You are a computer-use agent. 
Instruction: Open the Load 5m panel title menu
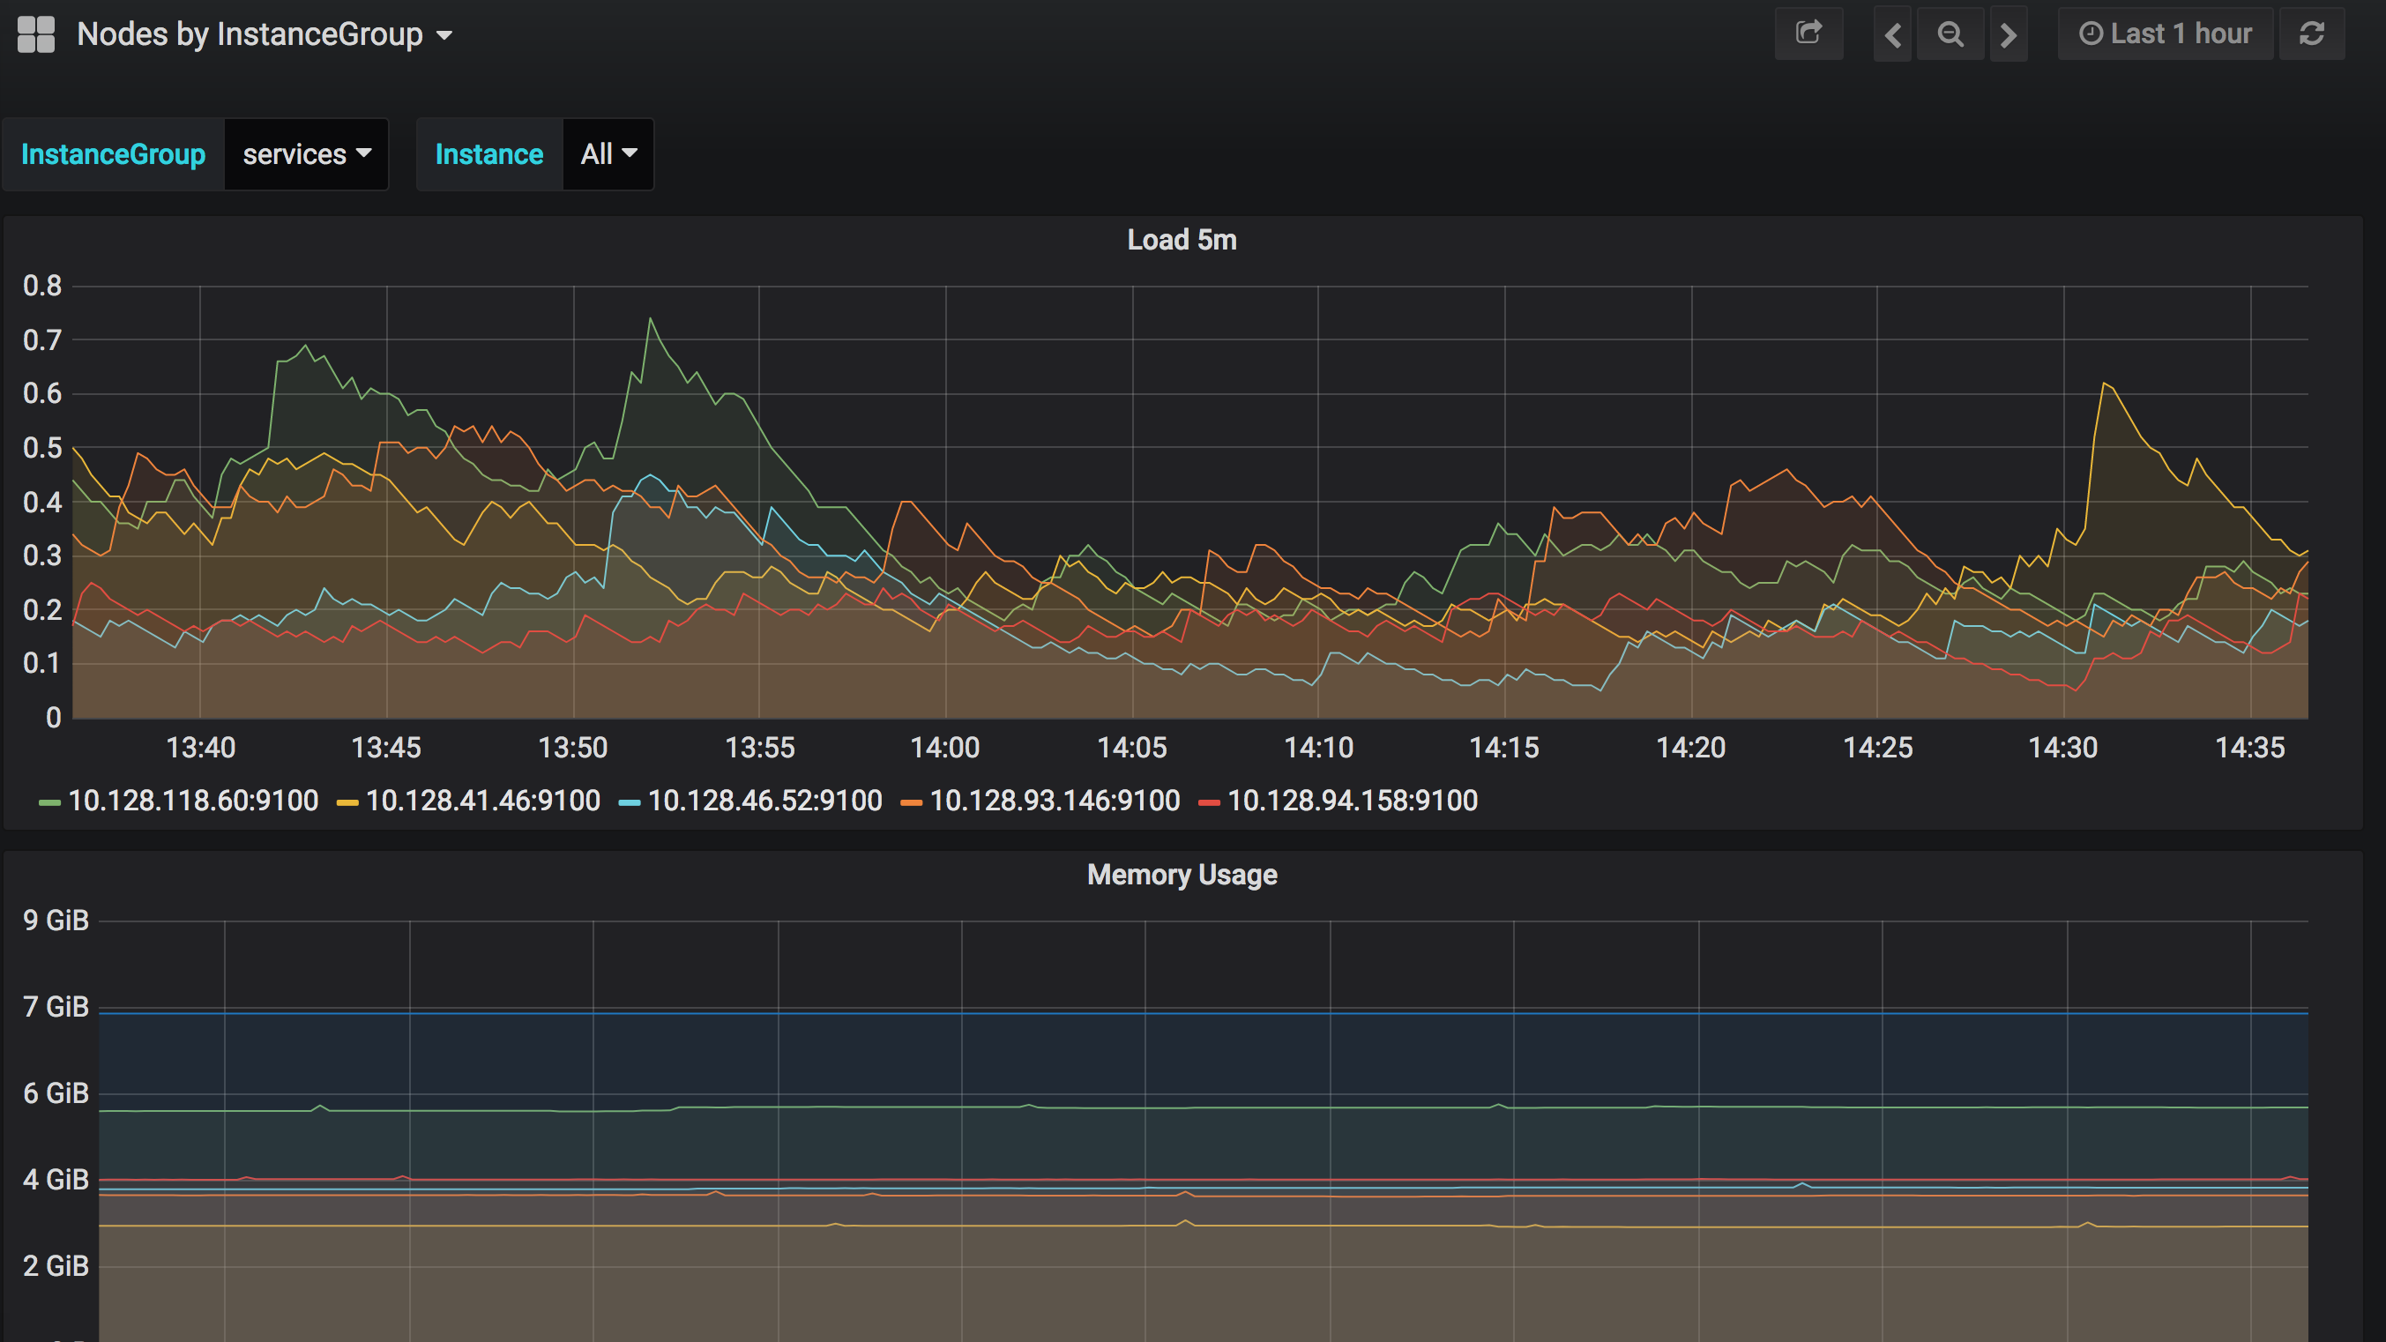click(1181, 240)
